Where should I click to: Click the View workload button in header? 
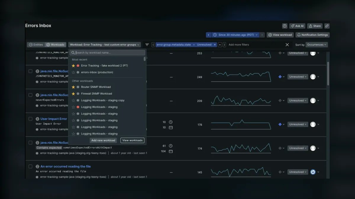pos(280,35)
